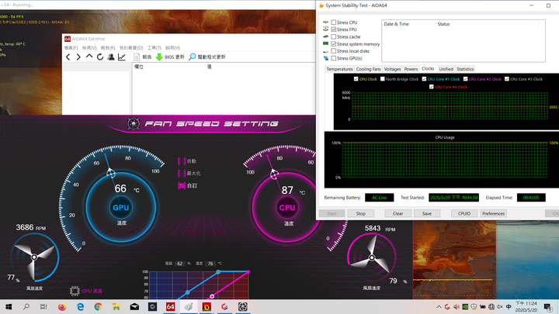Toggle the CPU Core #2 Clock checkbox
Screen dimensions: 559x314
(465, 79)
